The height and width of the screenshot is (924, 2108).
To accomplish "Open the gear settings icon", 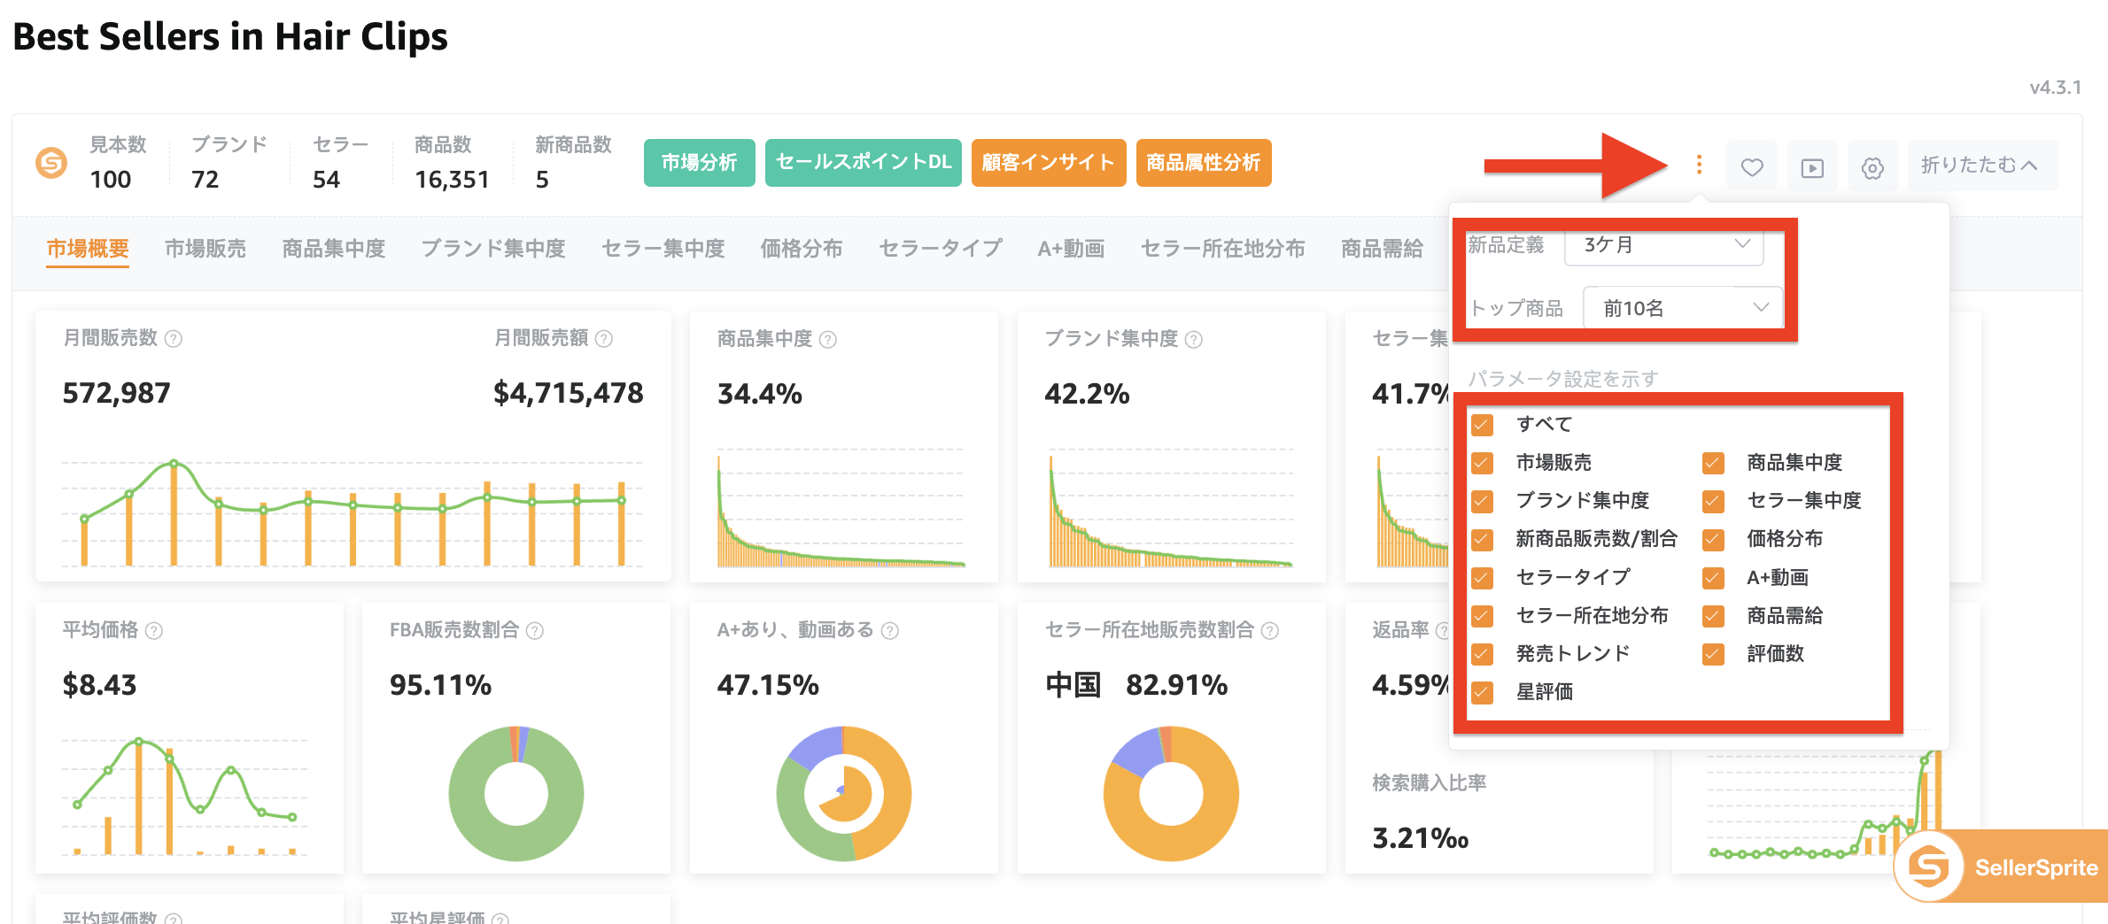I will pos(1872,166).
